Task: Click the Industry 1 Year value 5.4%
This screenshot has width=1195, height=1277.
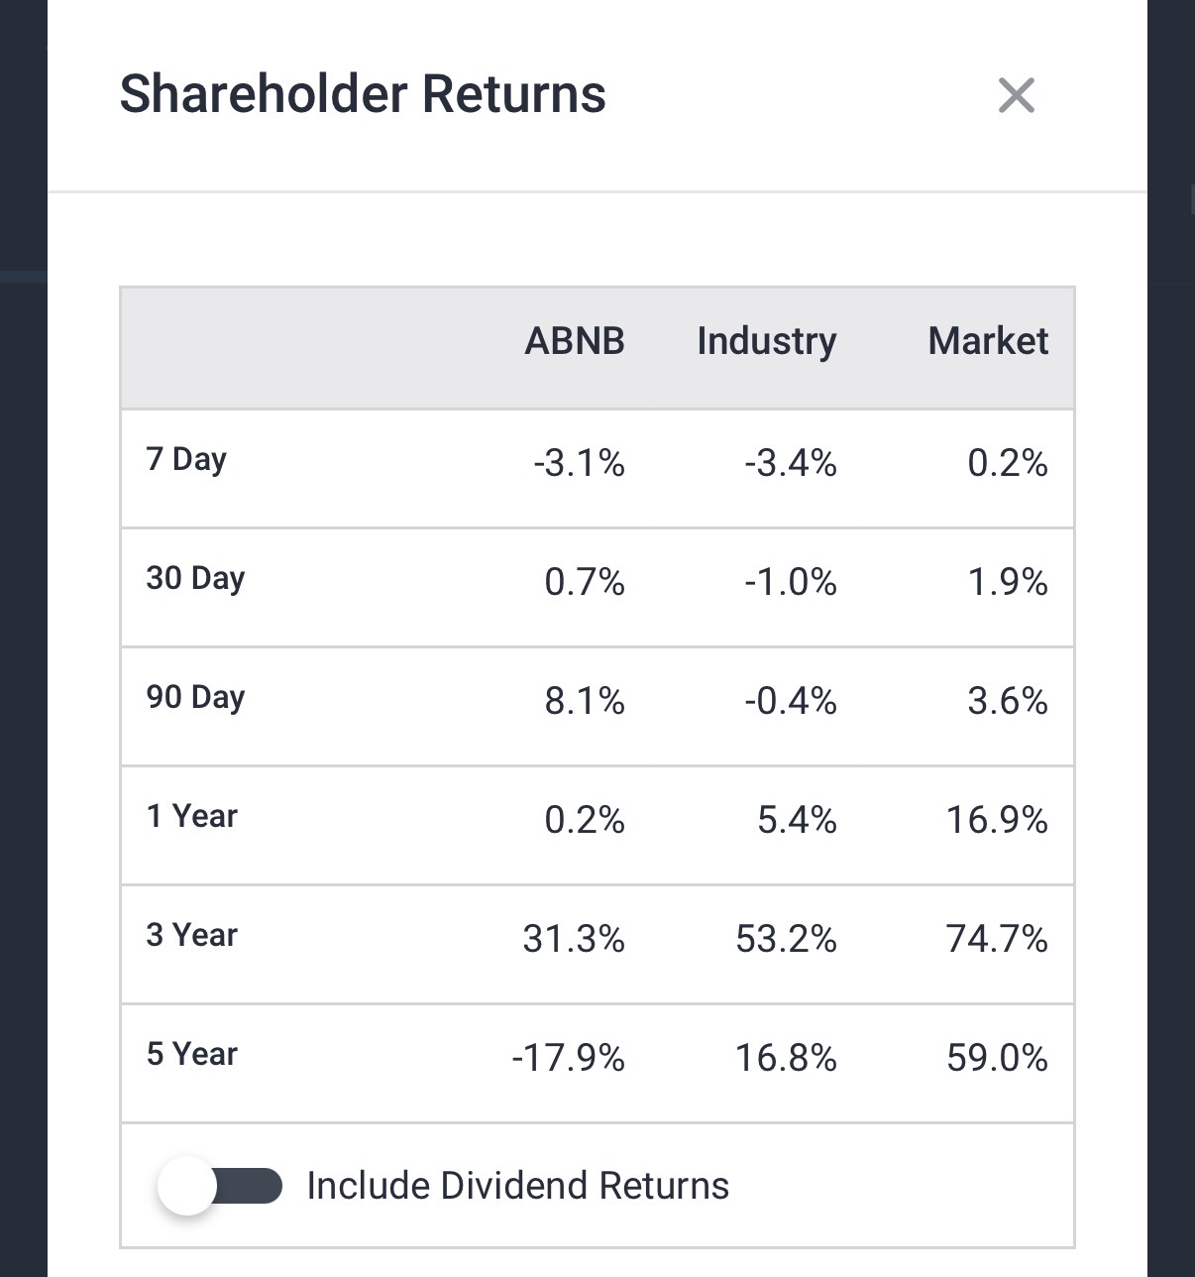Action: coord(797,820)
